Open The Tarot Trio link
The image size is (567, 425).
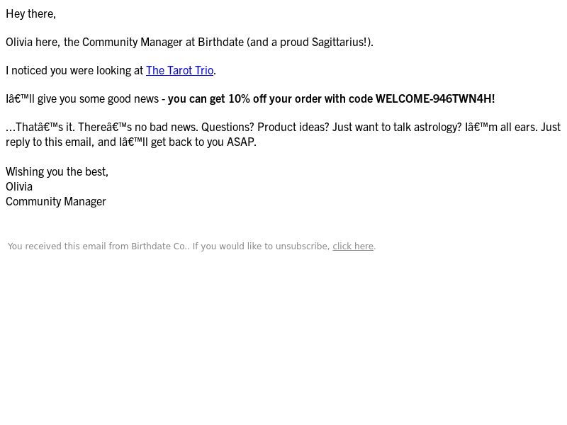[180, 70]
